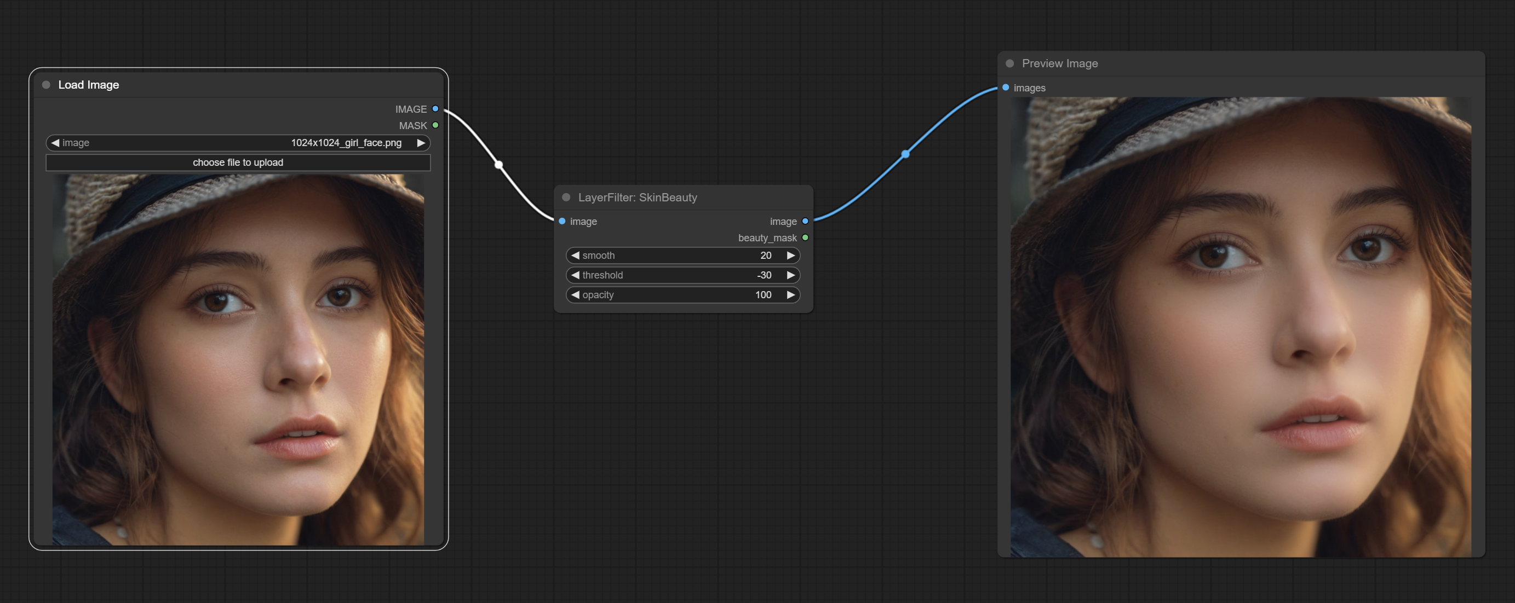The image size is (1515, 603).
Task: Click the white link midpoint dot
Action: point(499,165)
